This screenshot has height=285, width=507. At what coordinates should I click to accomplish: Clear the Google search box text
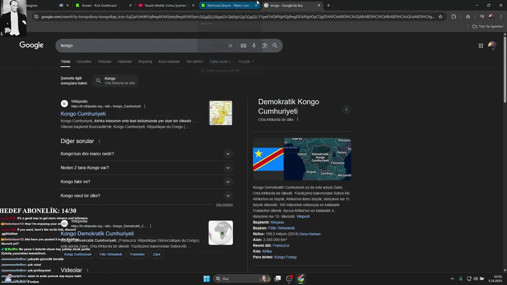pos(231,46)
